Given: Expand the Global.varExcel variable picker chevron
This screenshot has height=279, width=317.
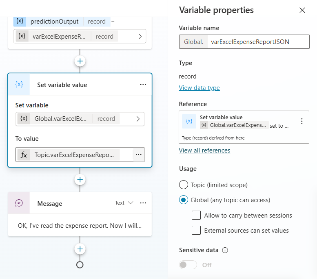Looking at the screenshot, I should pos(138,119).
